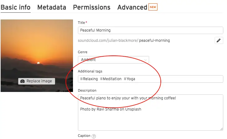227x139 pixels.
Task: Click the Caption help question mark icon
Action: coord(94,136)
